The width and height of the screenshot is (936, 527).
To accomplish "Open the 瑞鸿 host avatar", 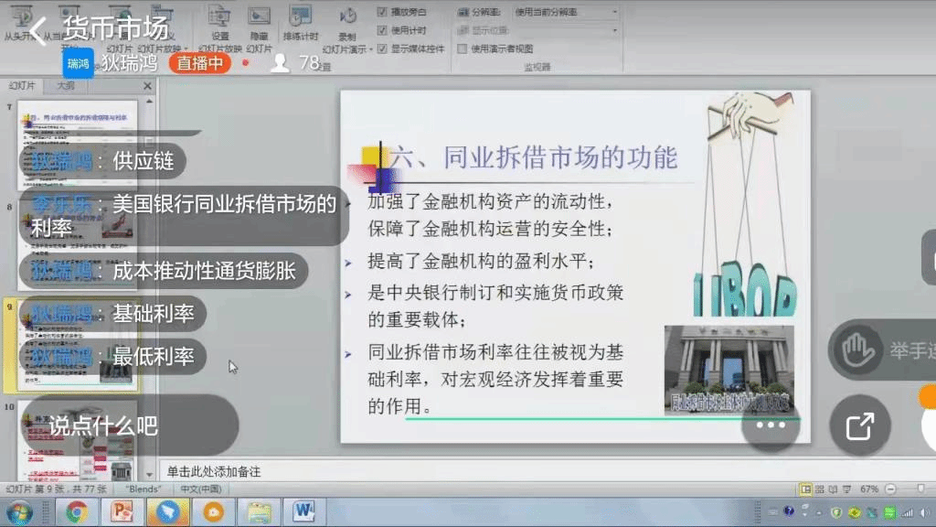I will pos(79,63).
